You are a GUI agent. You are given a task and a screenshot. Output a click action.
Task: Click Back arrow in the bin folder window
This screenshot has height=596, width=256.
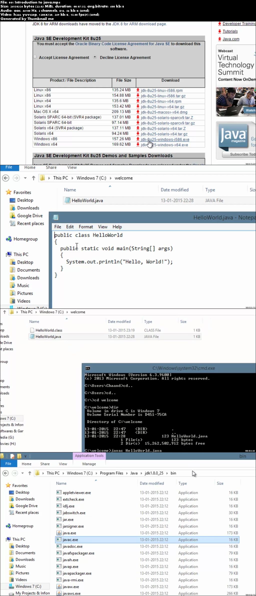coord(5,473)
